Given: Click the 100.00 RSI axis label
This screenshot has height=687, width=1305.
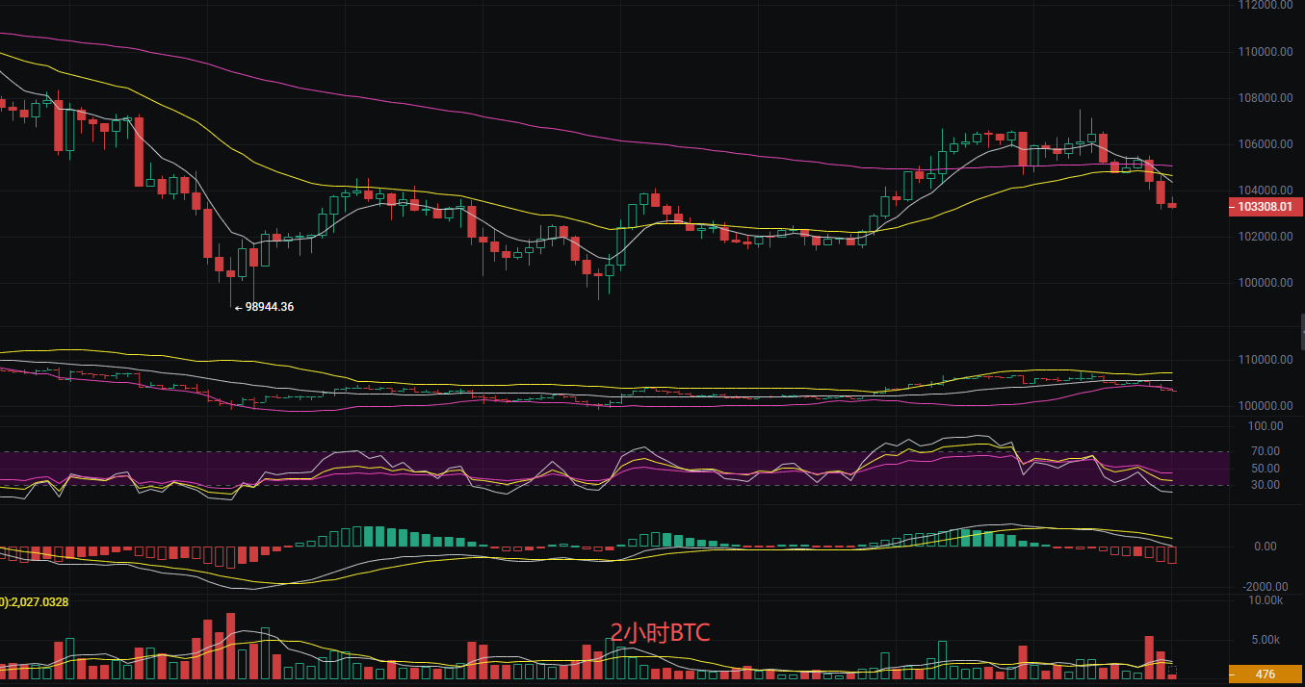Looking at the screenshot, I should [1265, 426].
